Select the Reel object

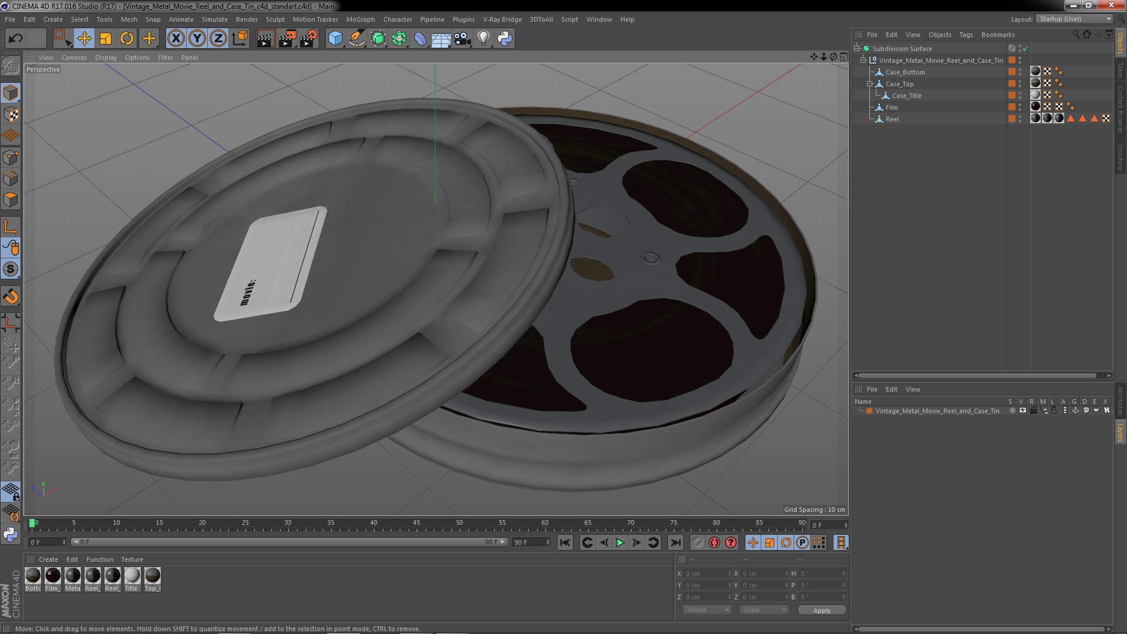point(892,119)
